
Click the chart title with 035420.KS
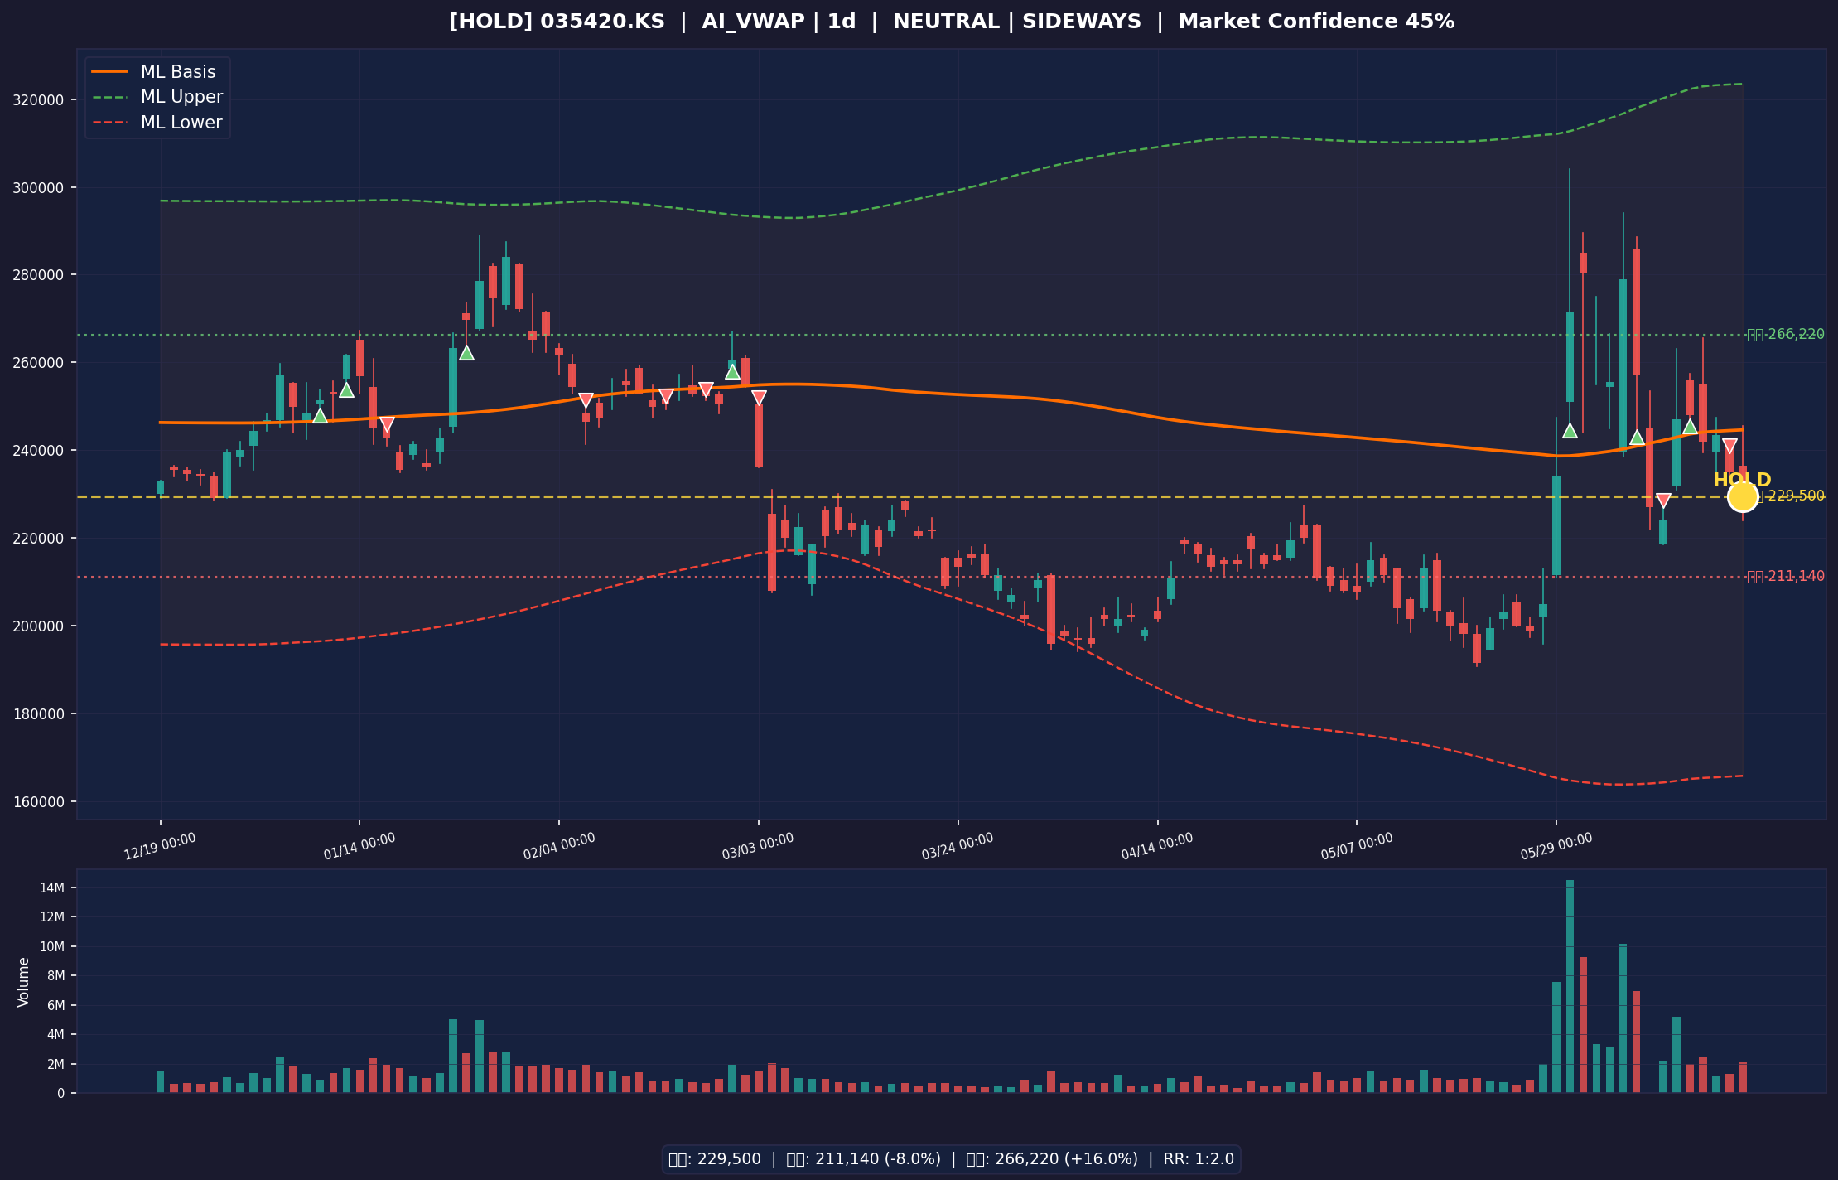[952, 22]
